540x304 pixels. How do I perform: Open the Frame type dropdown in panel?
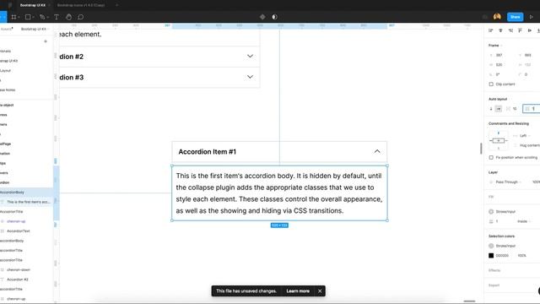495,46
